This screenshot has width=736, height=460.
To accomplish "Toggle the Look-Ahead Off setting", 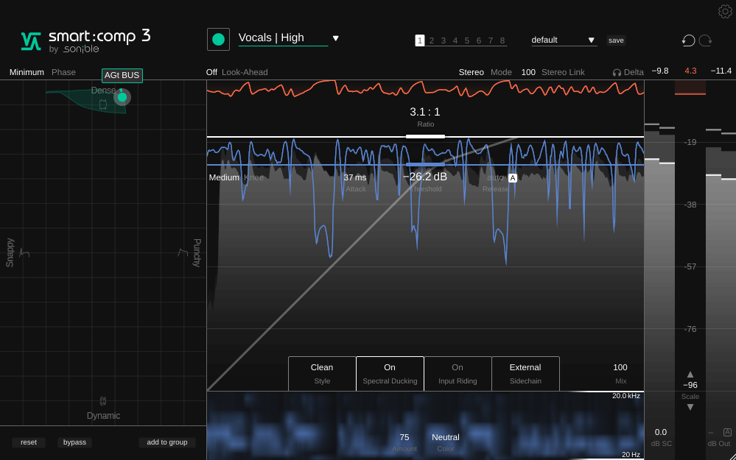I will click(211, 72).
